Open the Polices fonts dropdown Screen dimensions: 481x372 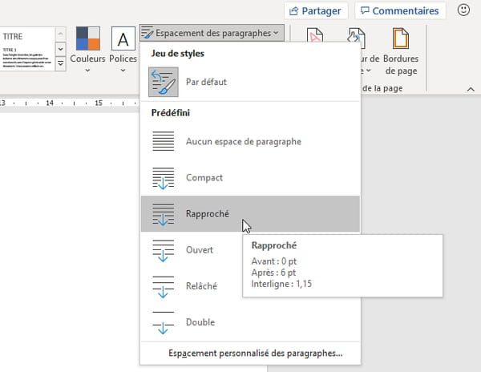click(123, 50)
